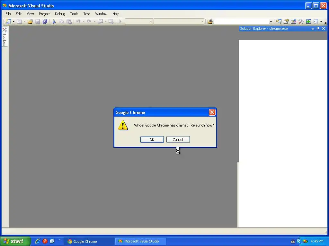
Task: Expand hidden system tray icons arrow
Action: point(299,242)
